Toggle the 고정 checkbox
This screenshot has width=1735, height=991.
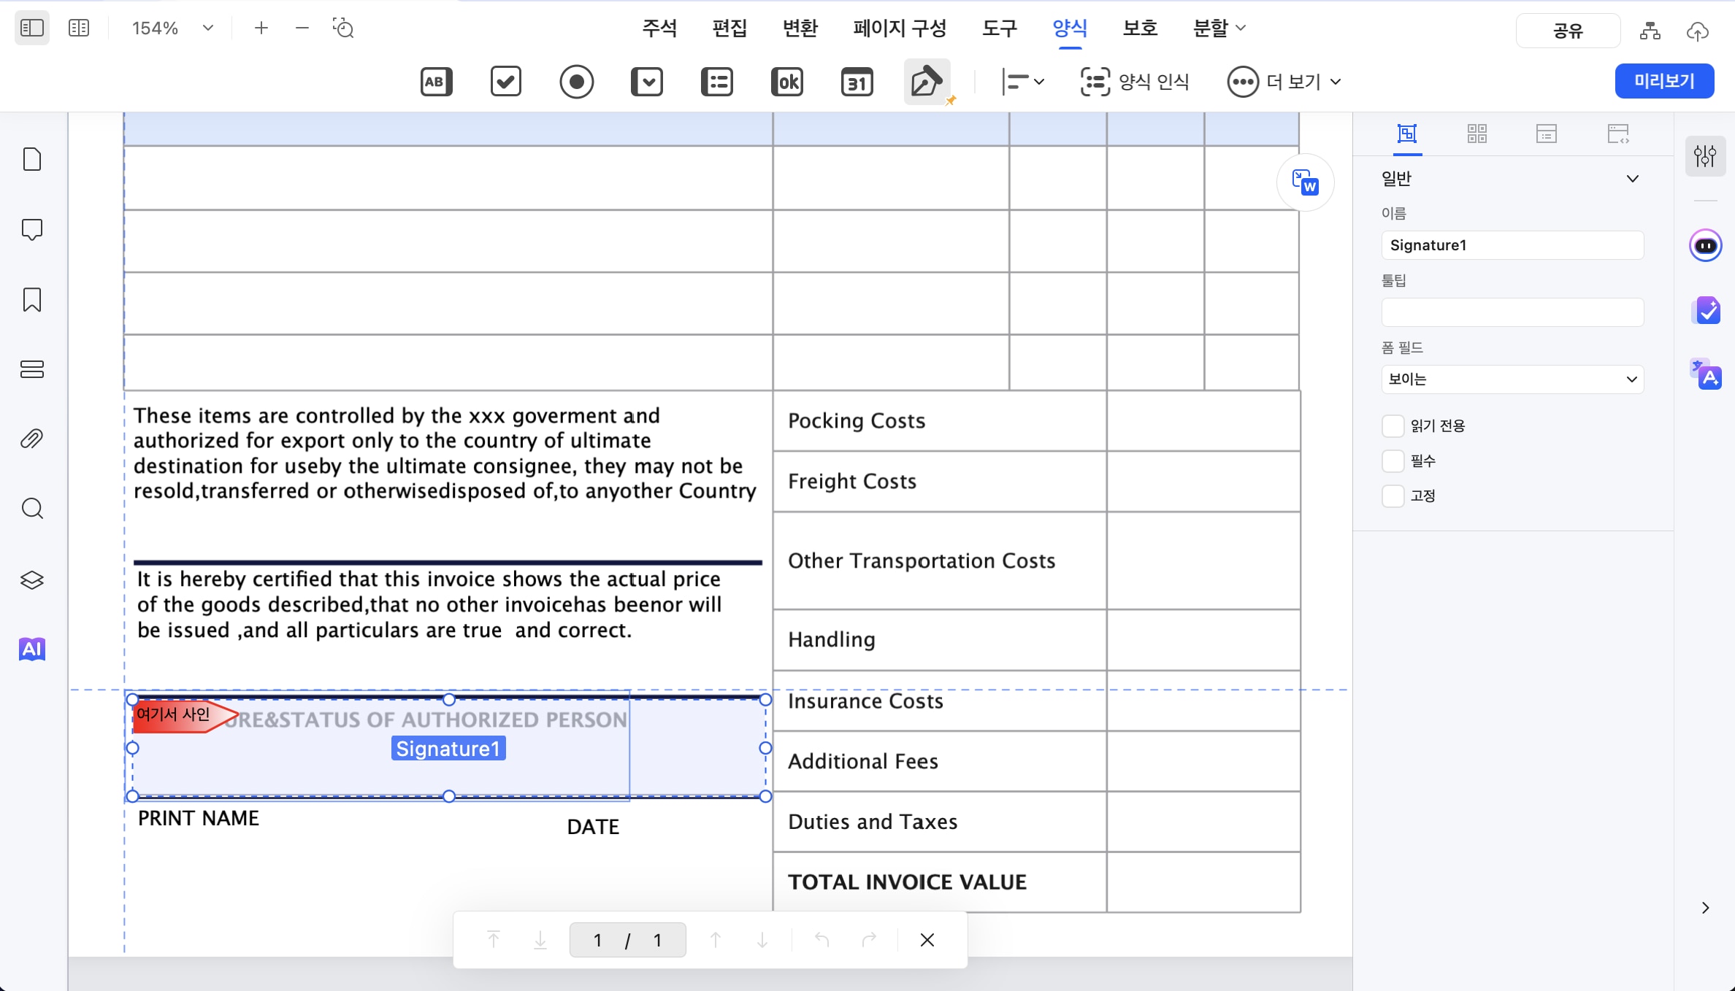[1393, 495]
